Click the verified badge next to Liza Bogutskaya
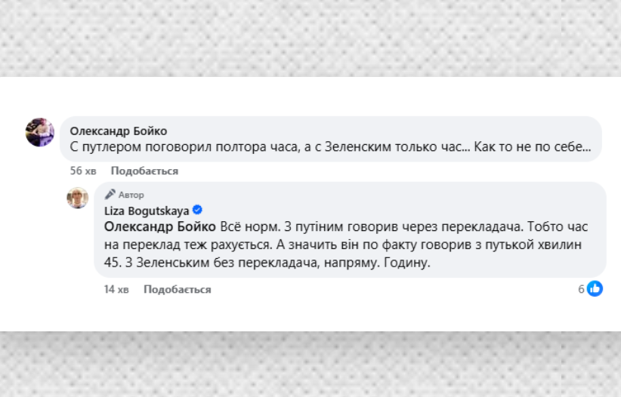Image resolution: width=621 pixels, height=397 pixels. (x=197, y=211)
